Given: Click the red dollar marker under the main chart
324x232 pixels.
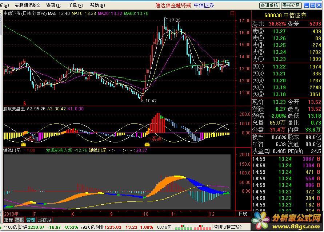Looking at the screenshot, I should point(25,103).
